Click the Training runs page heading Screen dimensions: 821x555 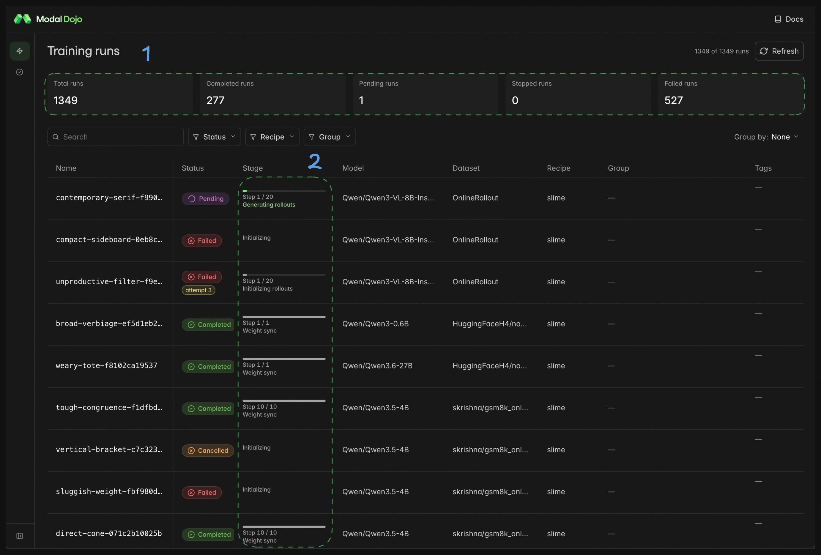click(83, 51)
